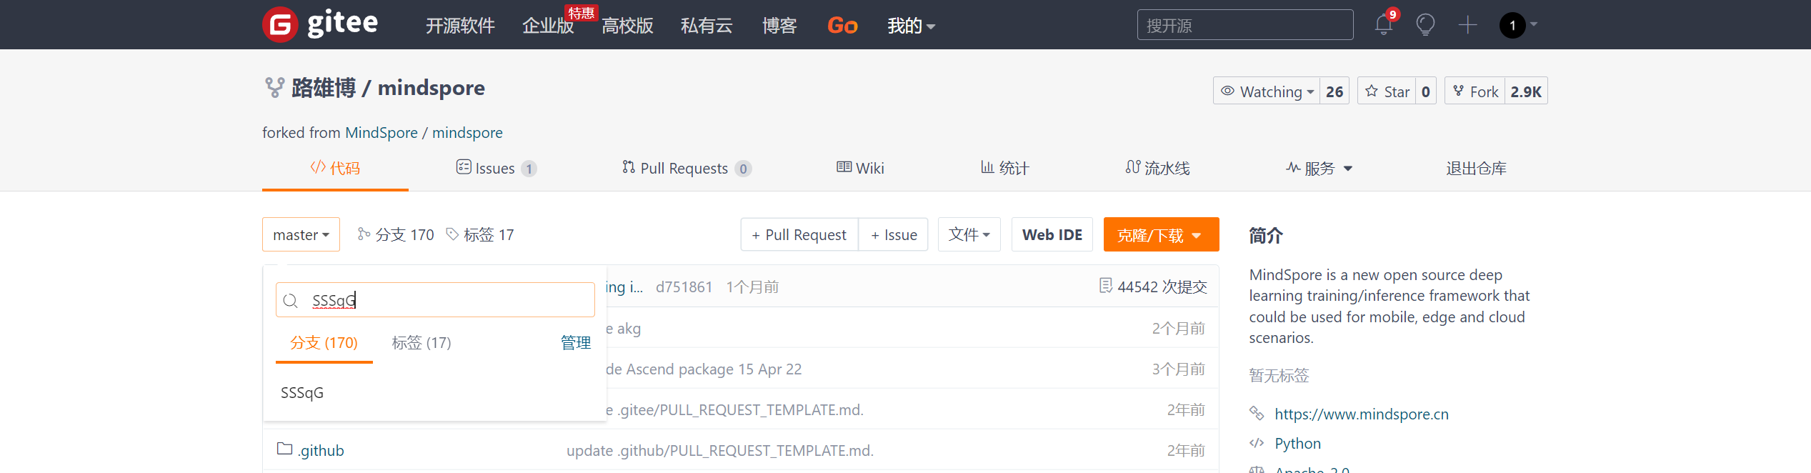Image resolution: width=1811 pixels, height=473 pixels.
Task: Open the 克隆/下载 dropdown
Action: click(x=1160, y=235)
